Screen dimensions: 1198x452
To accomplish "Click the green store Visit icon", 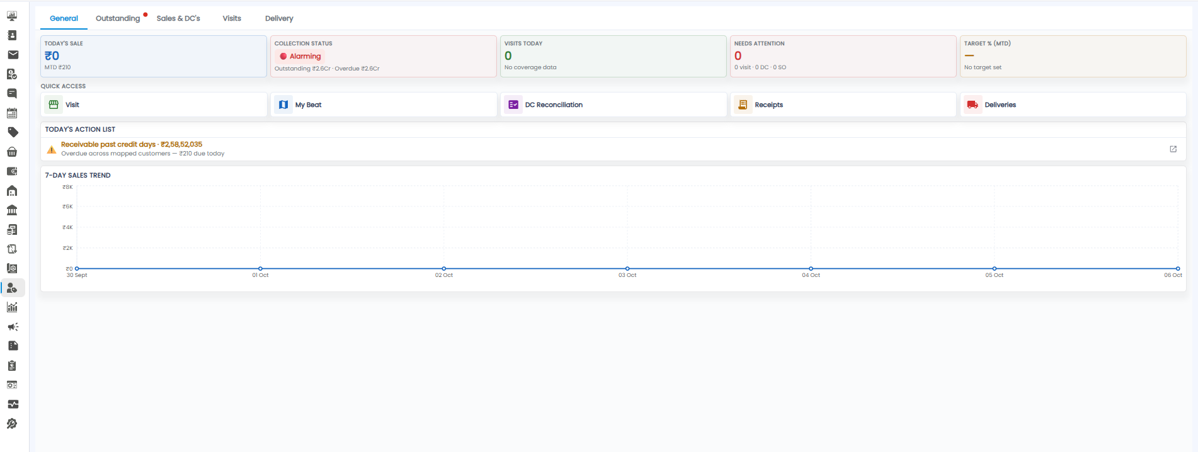I will point(54,105).
